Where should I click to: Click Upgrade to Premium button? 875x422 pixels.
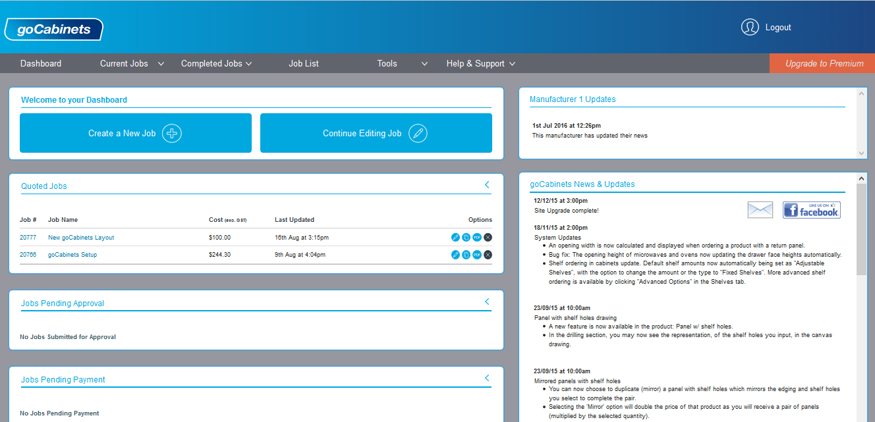pos(824,64)
